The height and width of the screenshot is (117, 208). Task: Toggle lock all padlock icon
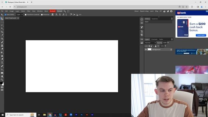click(x=156, y=46)
